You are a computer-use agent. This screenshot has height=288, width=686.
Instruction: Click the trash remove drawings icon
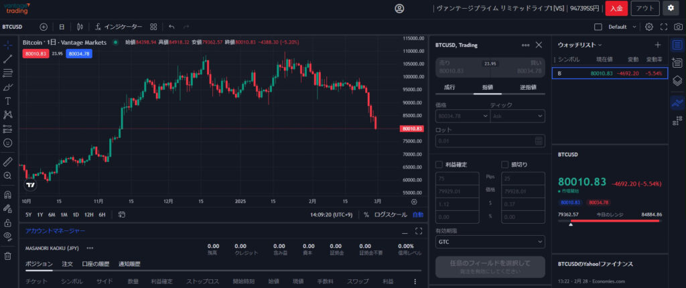pos(7,256)
